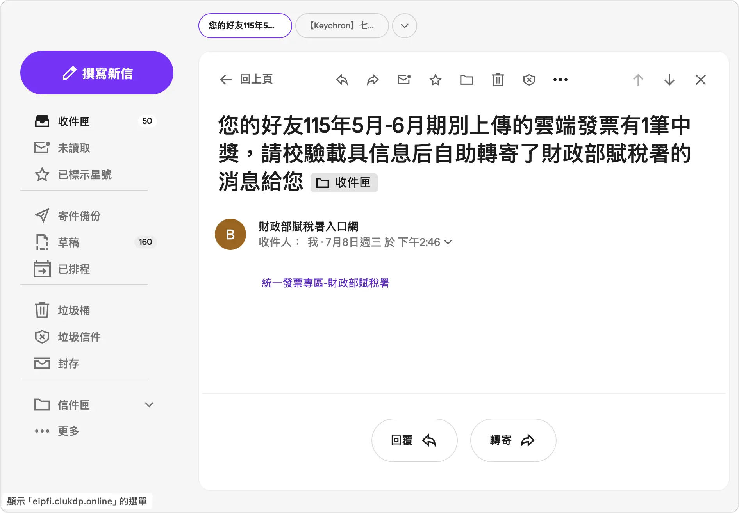Close the email with X icon
739x513 pixels.
coord(701,80)
